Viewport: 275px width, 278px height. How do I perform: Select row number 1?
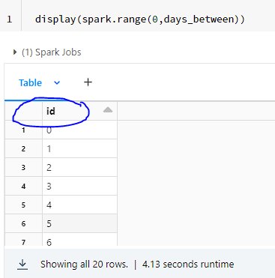(x=23, y=130)
